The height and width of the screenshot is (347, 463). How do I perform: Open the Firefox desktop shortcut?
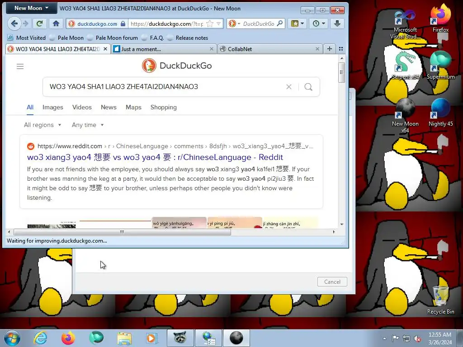[440, 18]
